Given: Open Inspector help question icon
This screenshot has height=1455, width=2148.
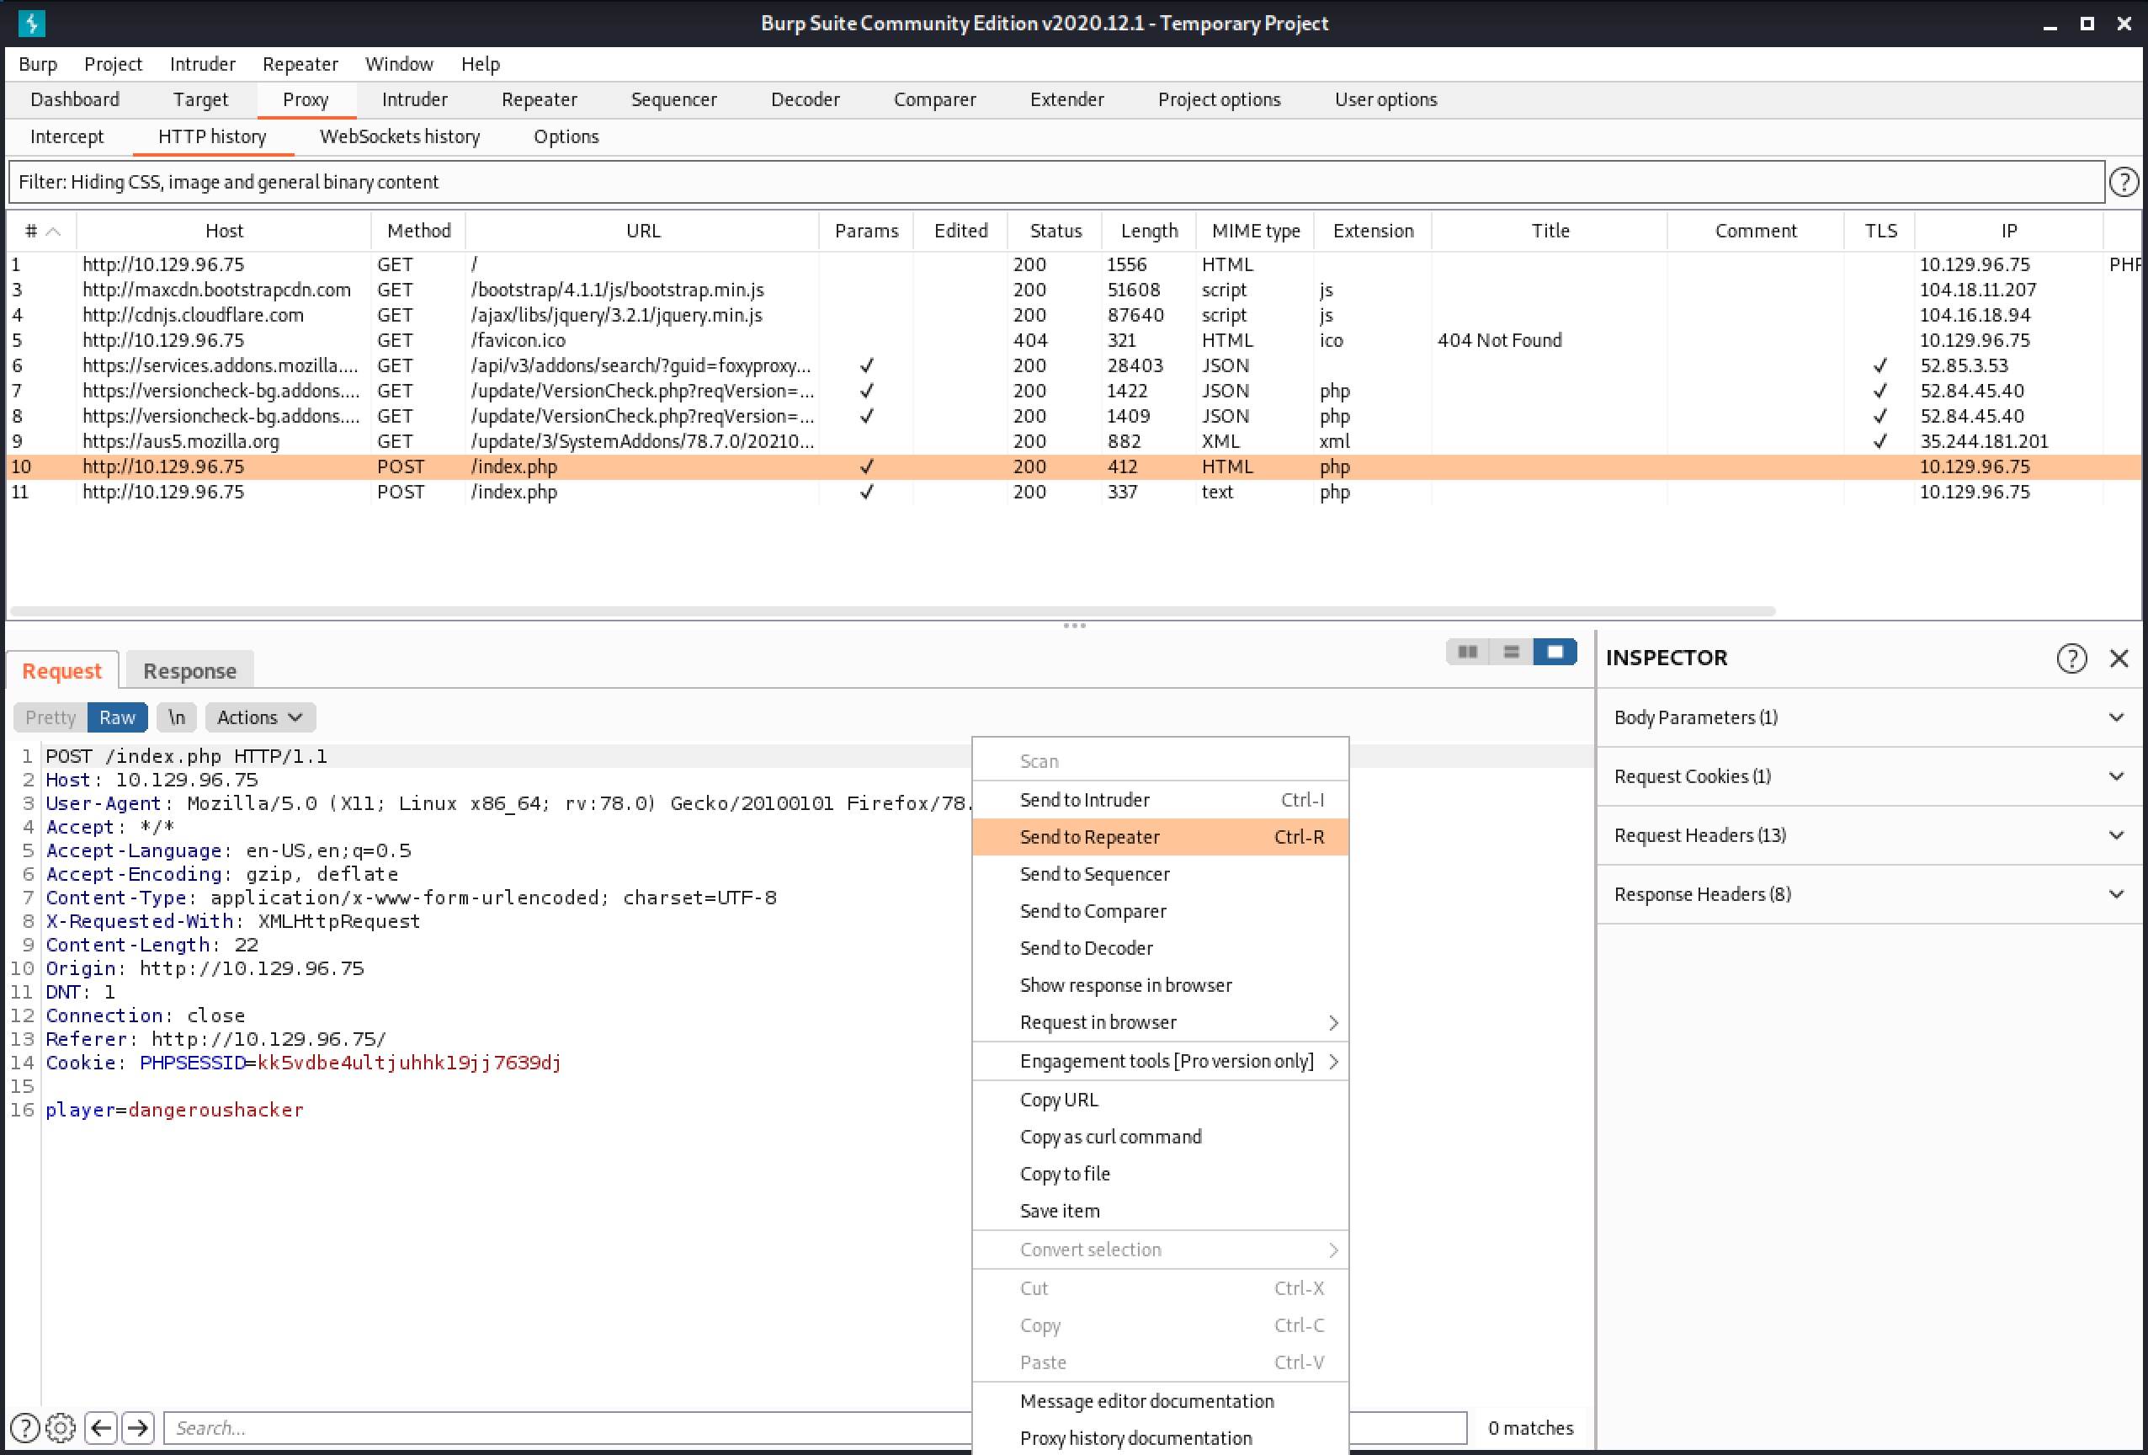Looking at the screenshot, I should (2071, 658).
